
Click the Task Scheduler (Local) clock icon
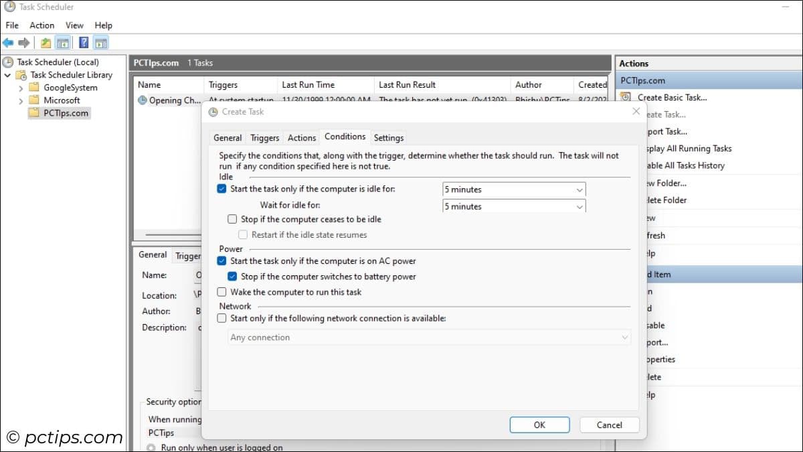click(8, 62)
